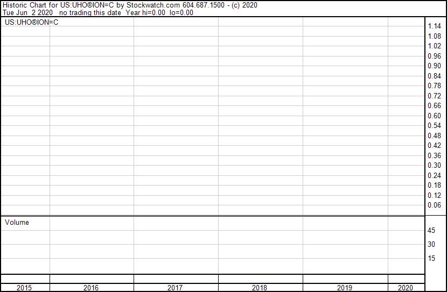Click the 1.14 price axis value

click(x=434, y=26)
